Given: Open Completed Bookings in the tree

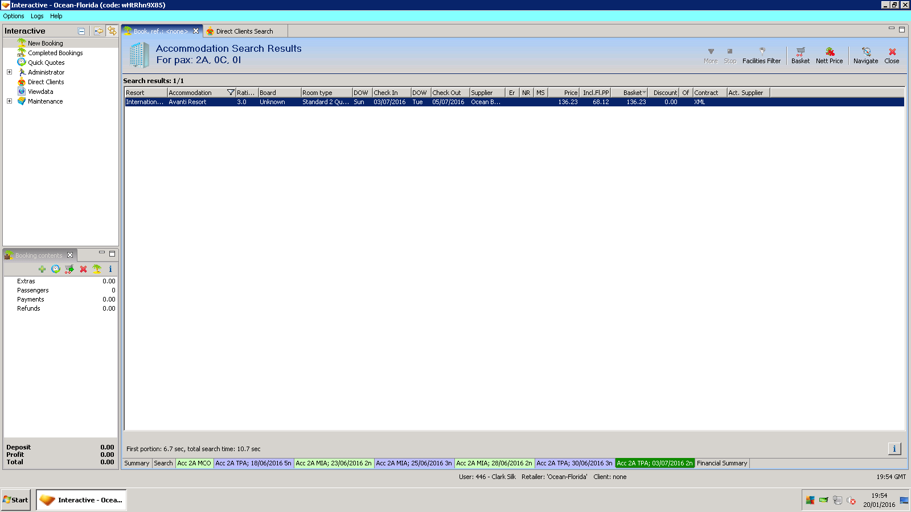Looking at the screenshot, I should (x=55, y=53).
